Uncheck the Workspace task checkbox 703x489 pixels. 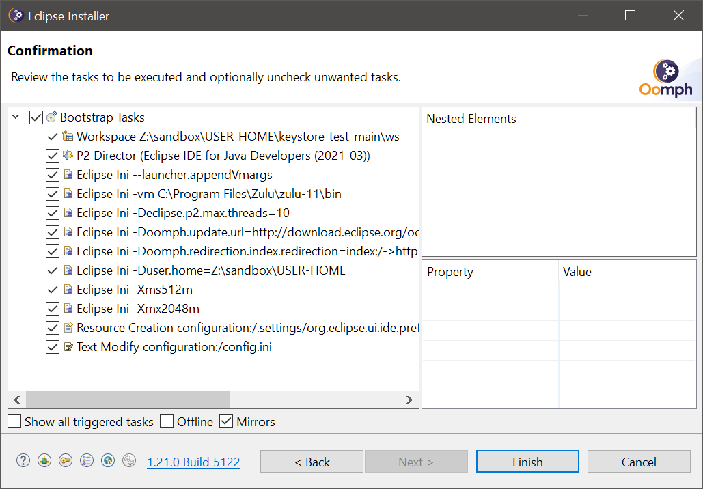(x=53, y=137)
